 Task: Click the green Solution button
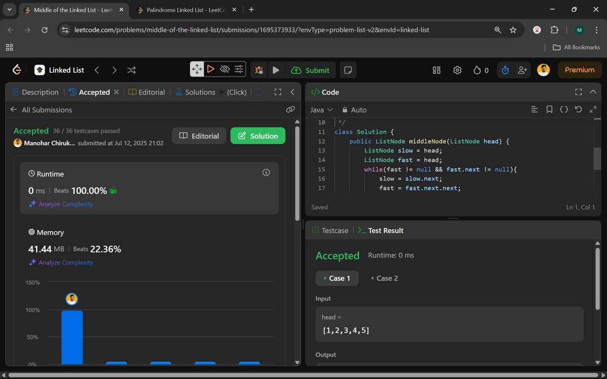pos(258,136)
